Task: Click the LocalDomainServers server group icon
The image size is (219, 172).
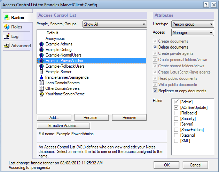Action: (41, 83)
